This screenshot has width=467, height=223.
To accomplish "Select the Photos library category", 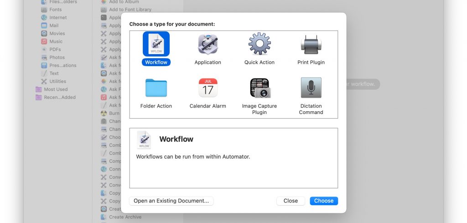I will [53, 57].
